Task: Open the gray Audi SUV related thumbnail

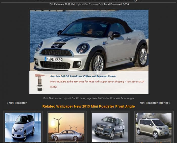Action: (110, 127)
